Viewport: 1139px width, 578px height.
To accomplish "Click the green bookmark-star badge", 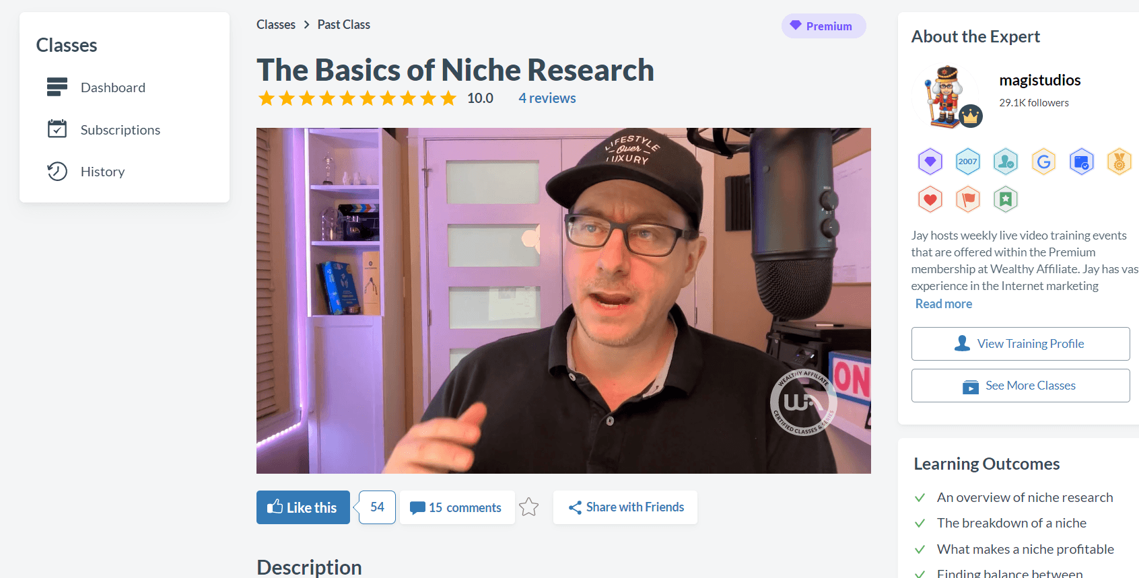I will 1006,199.
